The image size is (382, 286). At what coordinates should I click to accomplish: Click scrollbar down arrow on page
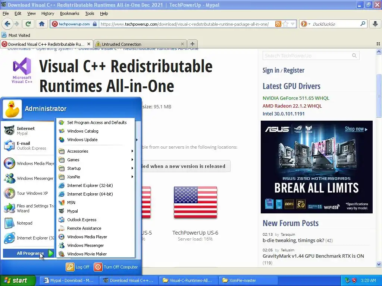(x=379, y=264)
